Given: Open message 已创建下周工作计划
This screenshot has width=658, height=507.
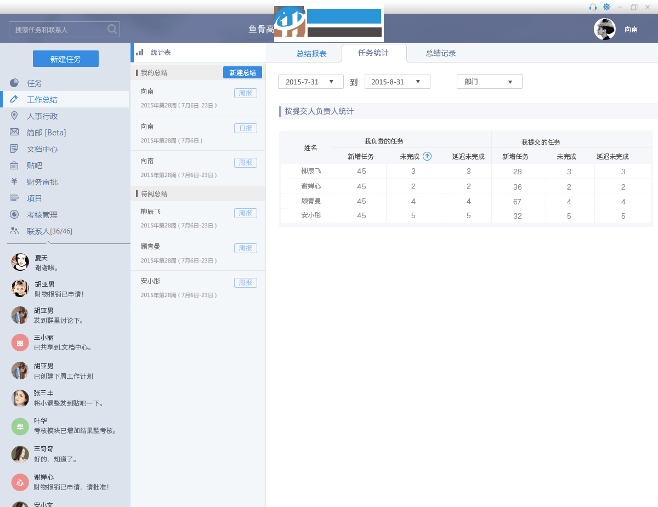Looking at the screenshot, I should click(x=64, y=376).
